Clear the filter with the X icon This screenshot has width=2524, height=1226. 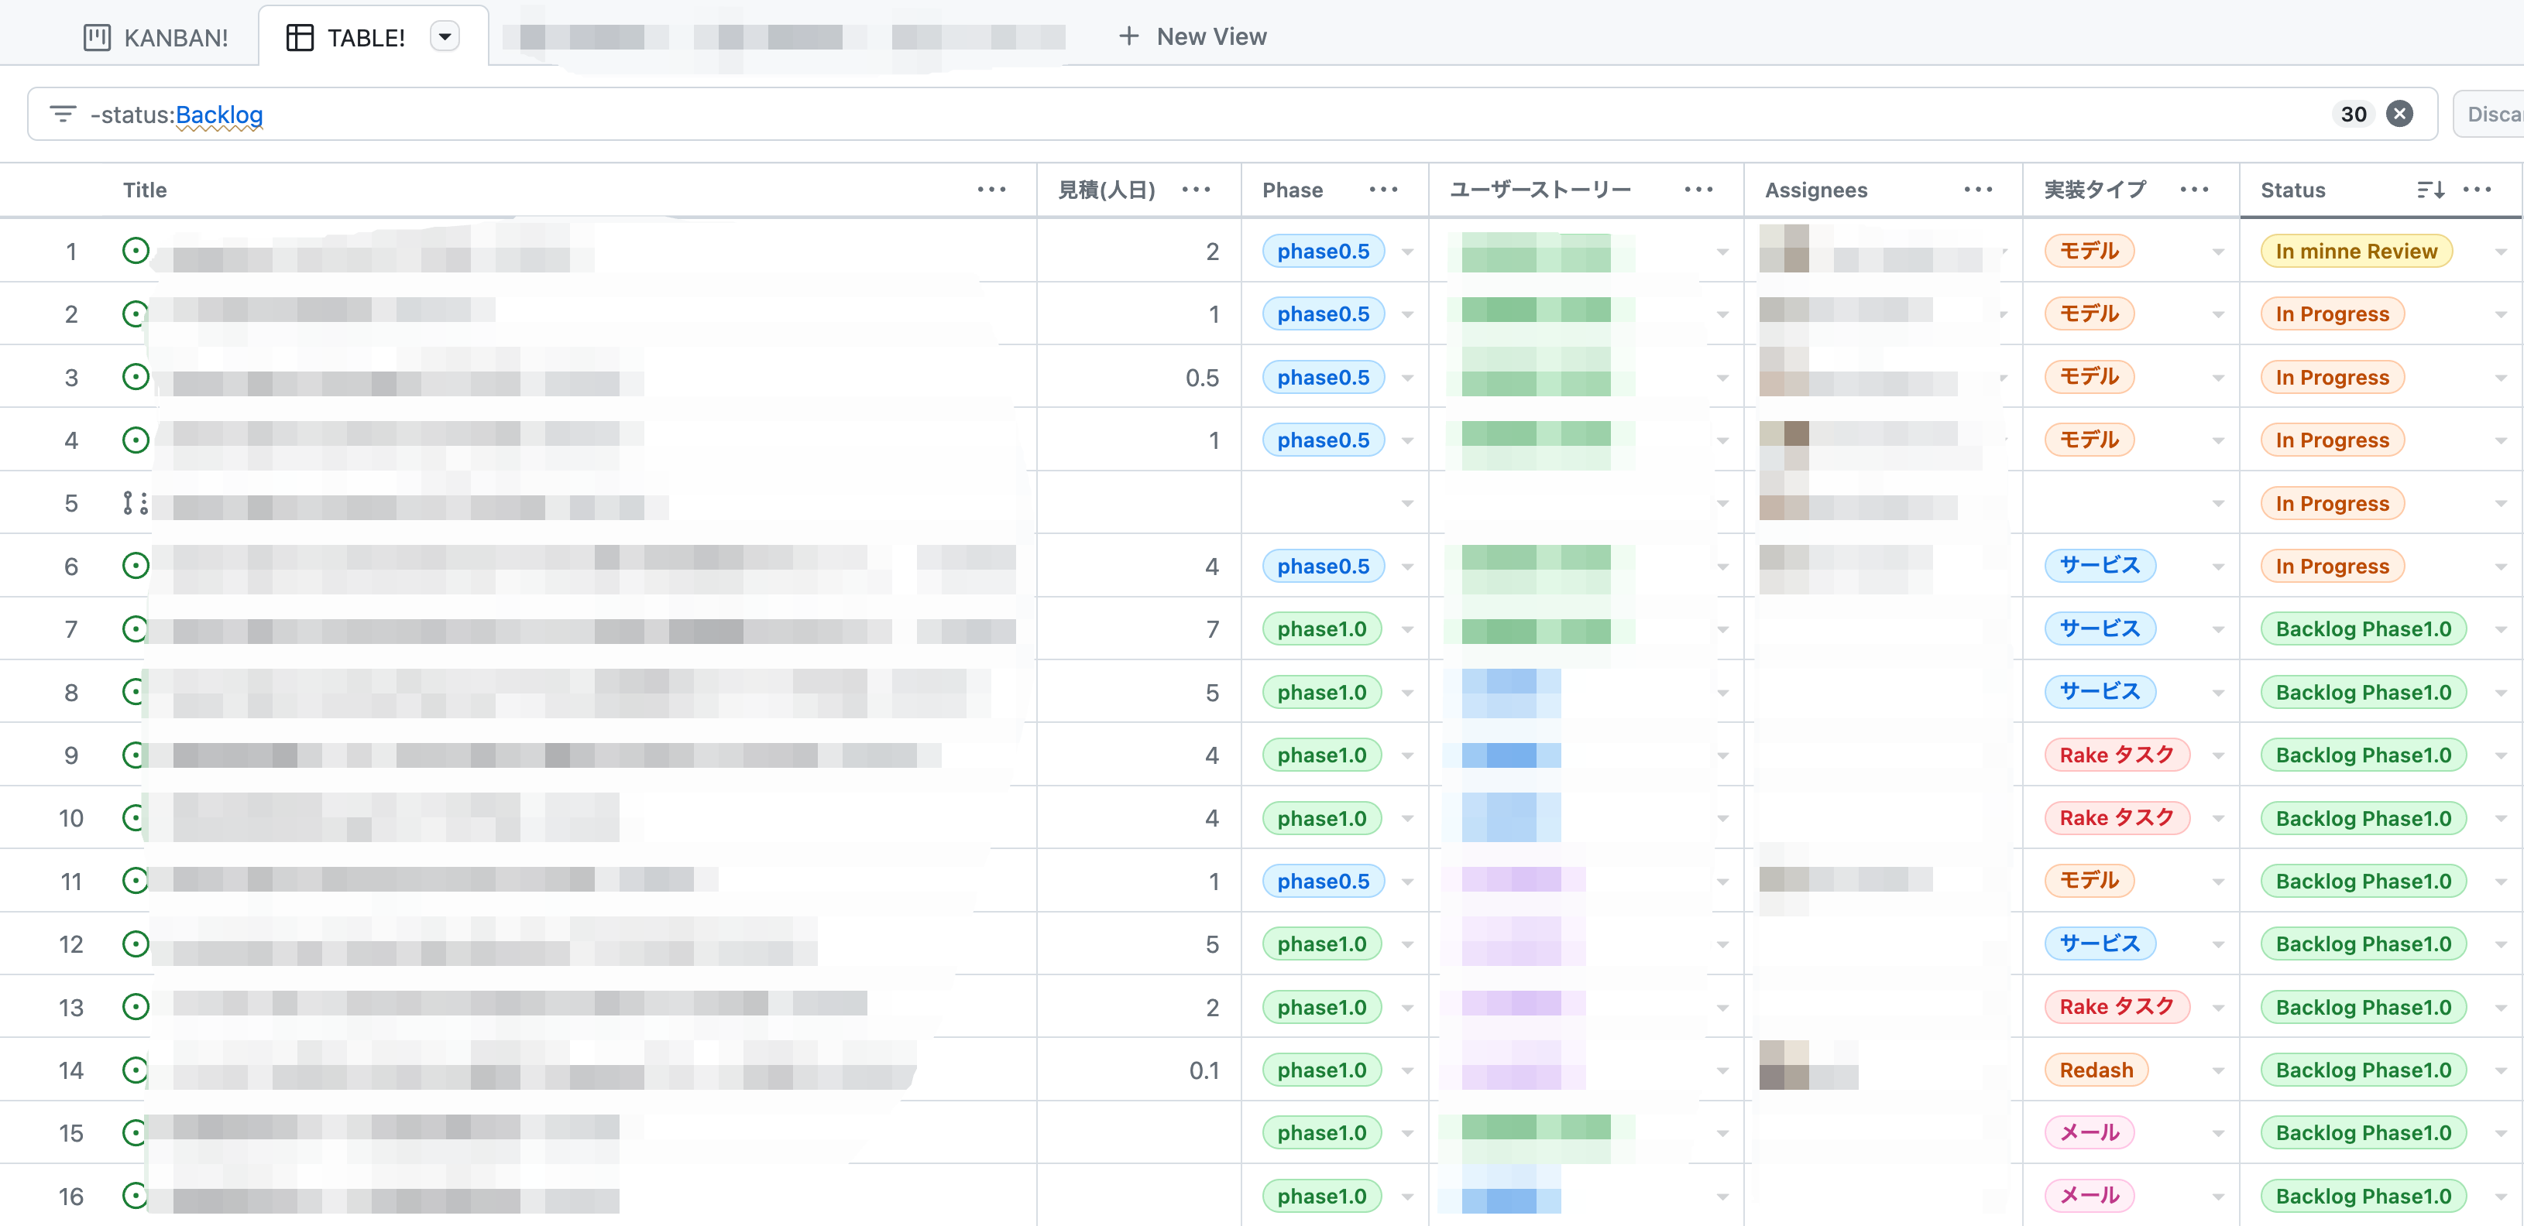click(x=2399, y=115)
